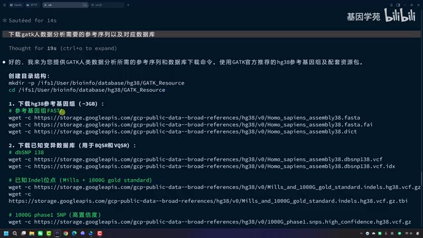Click the mkdir -p GATK_Resource command line
Image resolution: width=423 pixels, height=238 pixels.
click(x=96, y=83)
